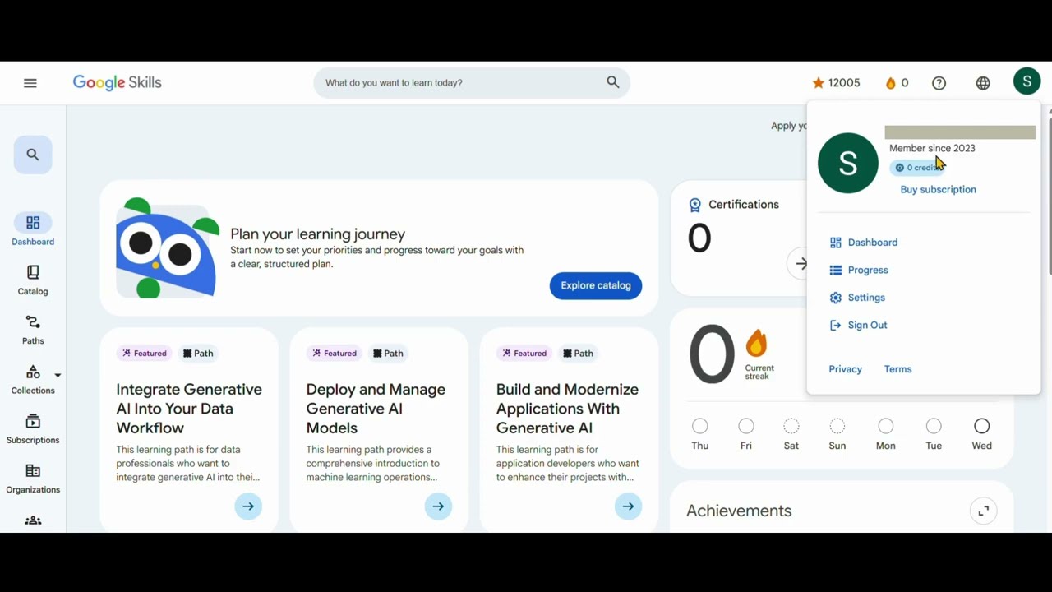Click the Achievements heading
The image size is (1052, 592).
click(739, 511)
